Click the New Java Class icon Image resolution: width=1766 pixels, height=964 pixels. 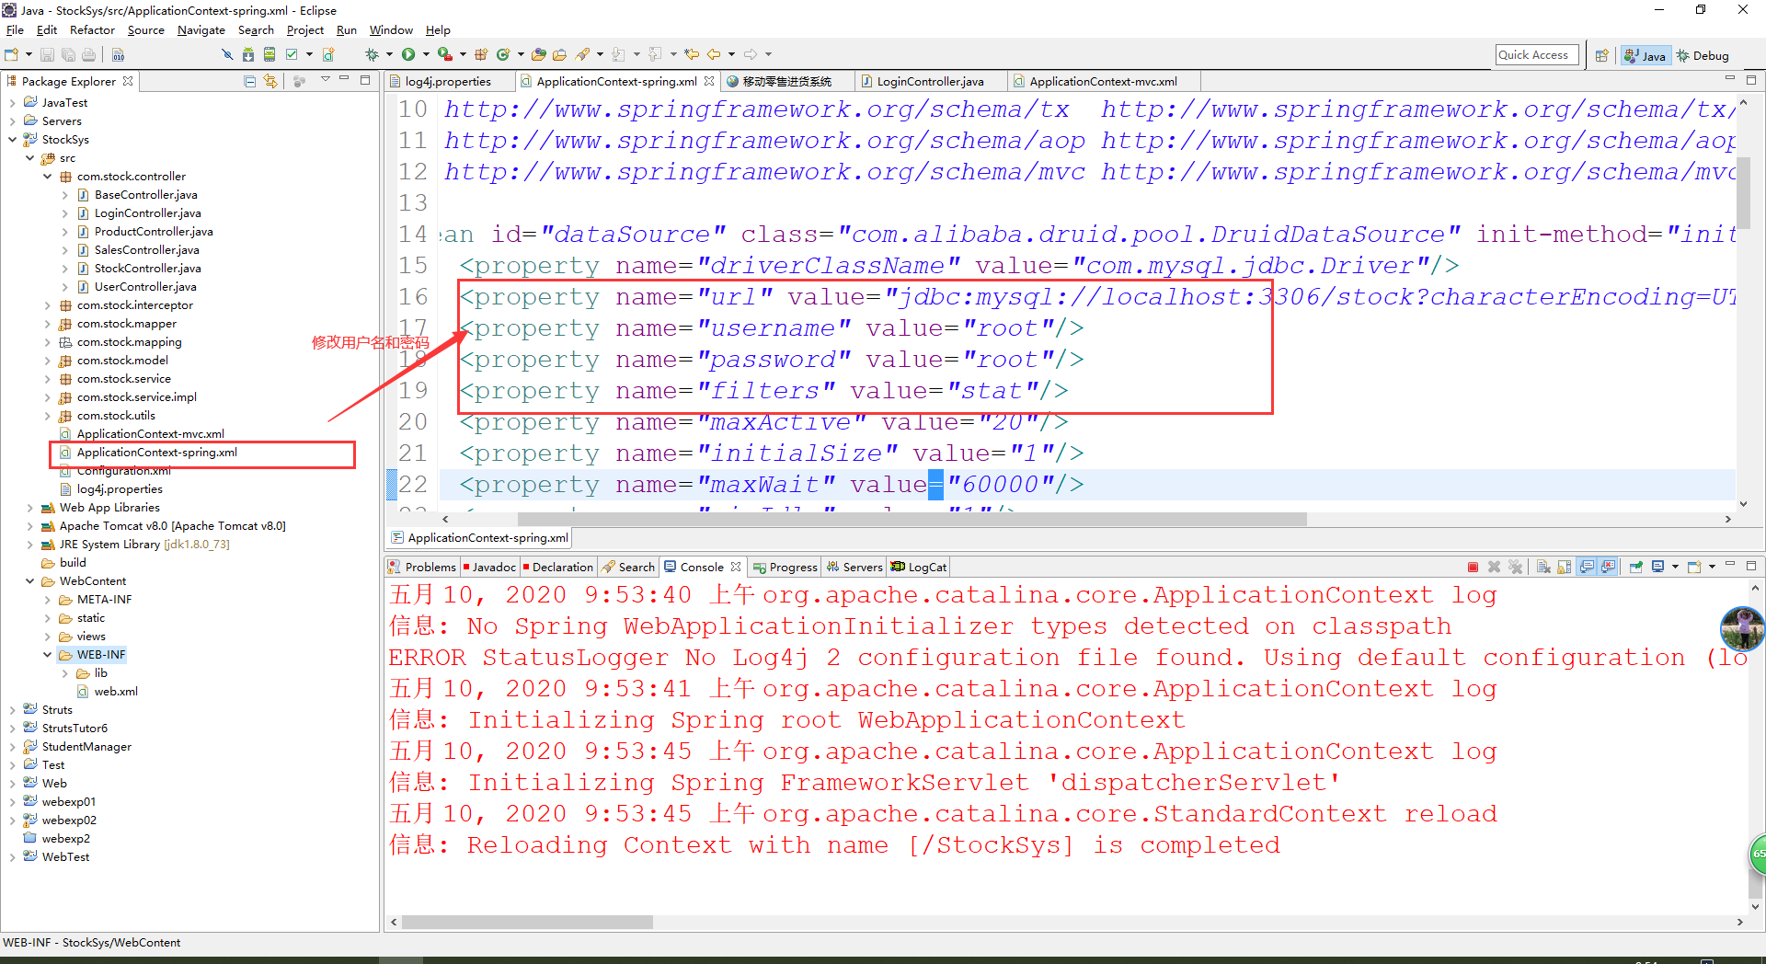click(503, 55)
